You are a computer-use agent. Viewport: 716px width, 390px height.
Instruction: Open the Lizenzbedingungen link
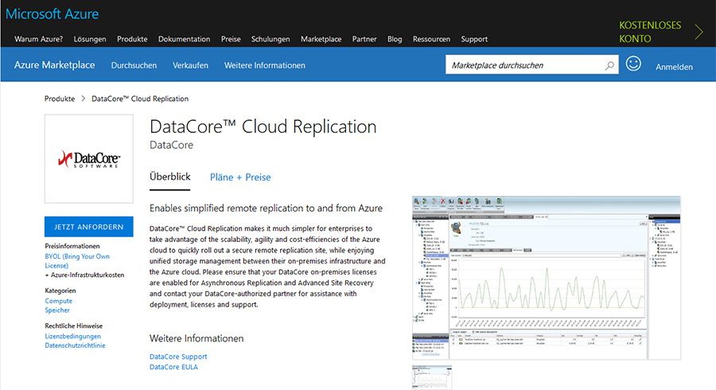click(73, 336)
